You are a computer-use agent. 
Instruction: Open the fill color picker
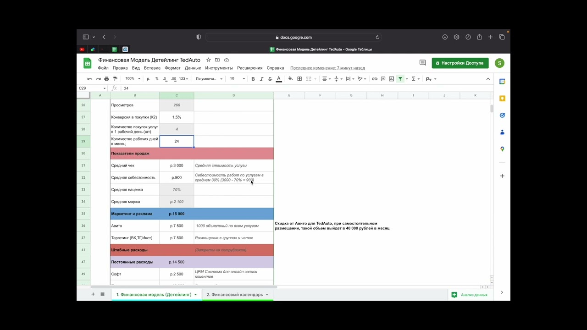click(x=290, y=79)
